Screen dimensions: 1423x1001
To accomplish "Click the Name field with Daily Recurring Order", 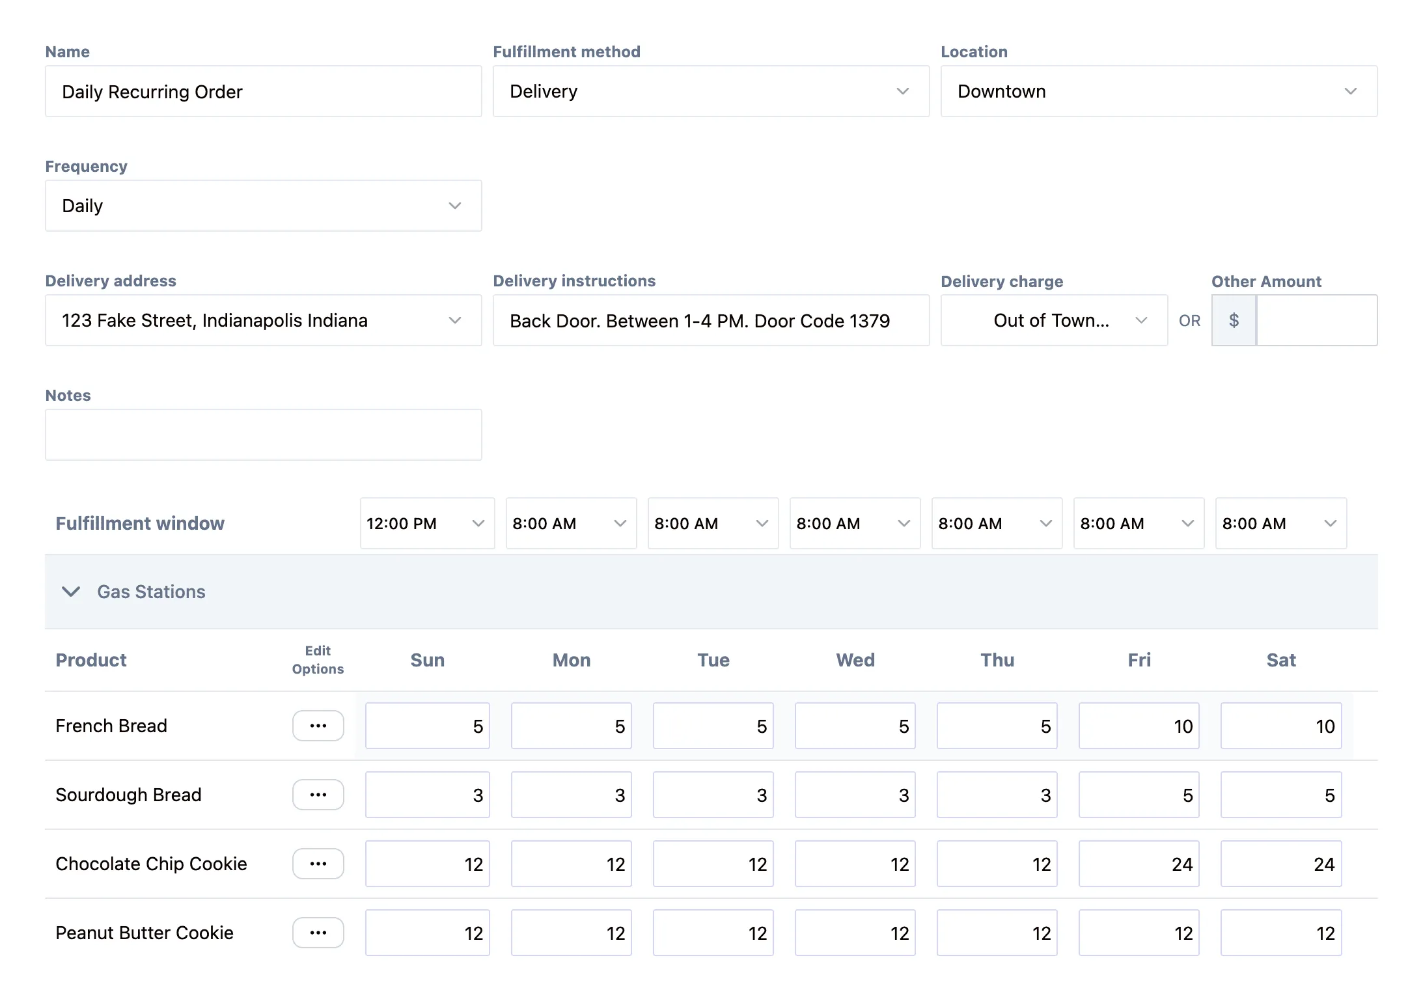I will (263, 91).
